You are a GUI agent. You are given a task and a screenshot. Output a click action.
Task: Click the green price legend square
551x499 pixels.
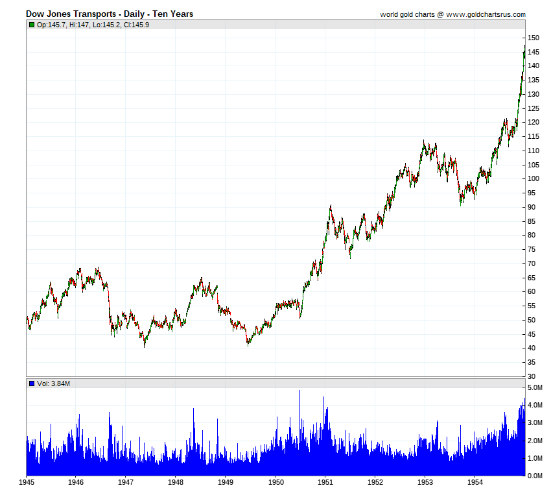click(32, 25)
